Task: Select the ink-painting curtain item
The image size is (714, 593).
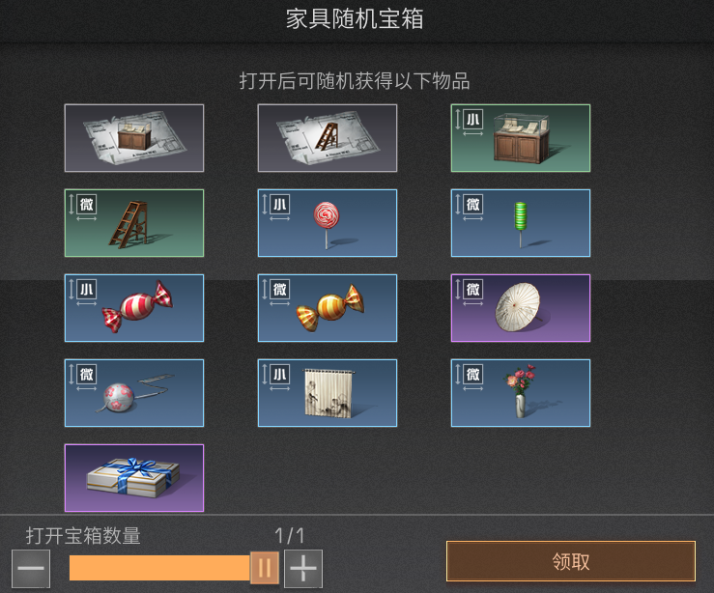Action: tap(328, 393)
